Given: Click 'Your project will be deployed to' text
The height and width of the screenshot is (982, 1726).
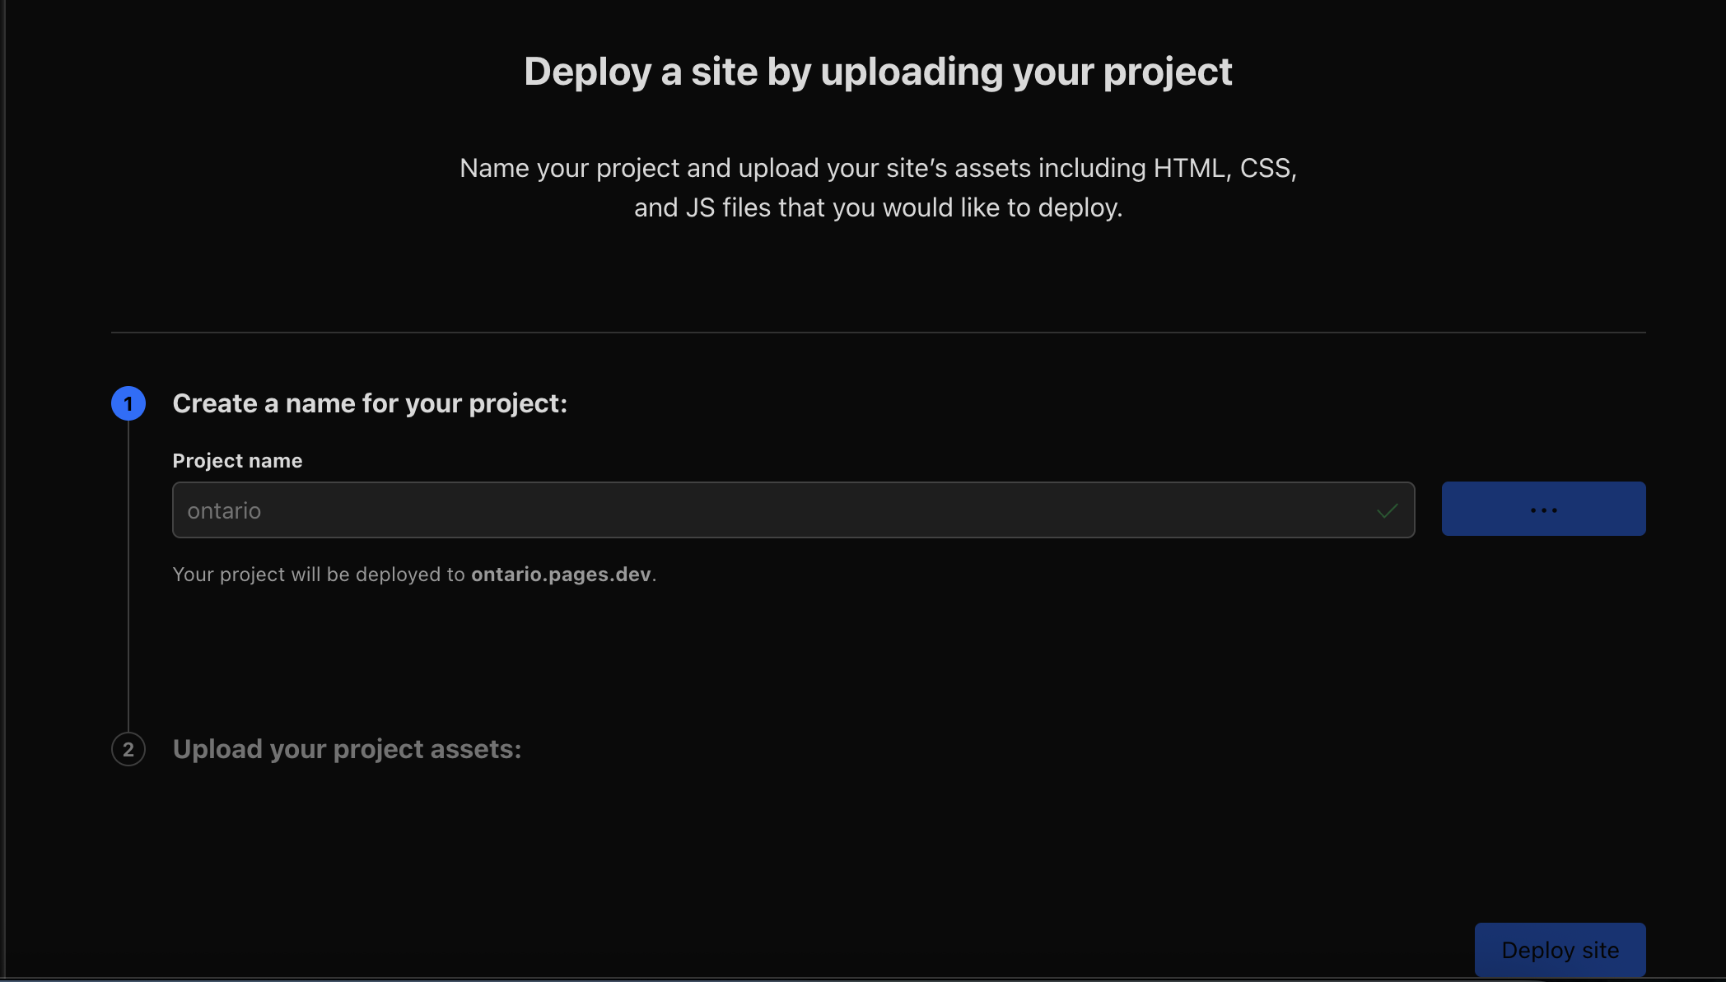Looking at the screenshot, I should click(319, 575).
